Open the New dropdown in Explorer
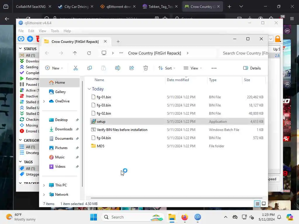This screenshot has width=299, height=224. 54,68
